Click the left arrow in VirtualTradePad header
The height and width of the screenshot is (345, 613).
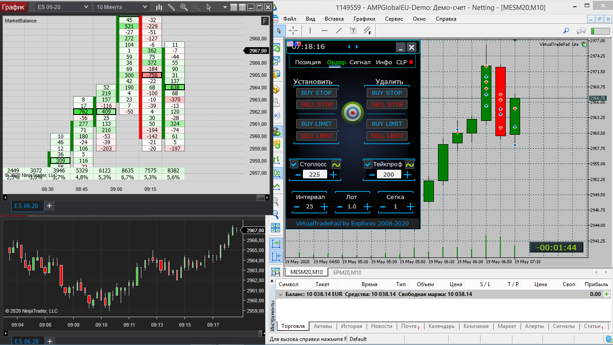tap(349, 47)
